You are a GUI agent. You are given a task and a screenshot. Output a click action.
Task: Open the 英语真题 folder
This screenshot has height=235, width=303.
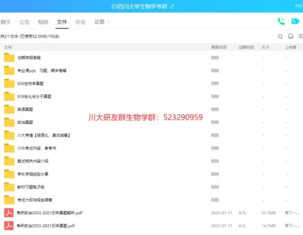[25, 110]
